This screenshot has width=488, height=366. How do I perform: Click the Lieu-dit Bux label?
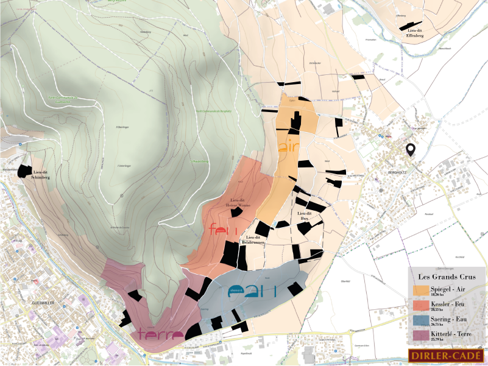click(x=304, y=215)
